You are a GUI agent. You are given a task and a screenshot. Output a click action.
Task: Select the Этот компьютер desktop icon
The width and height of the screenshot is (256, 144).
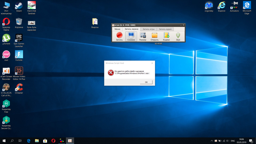[6, 8]
